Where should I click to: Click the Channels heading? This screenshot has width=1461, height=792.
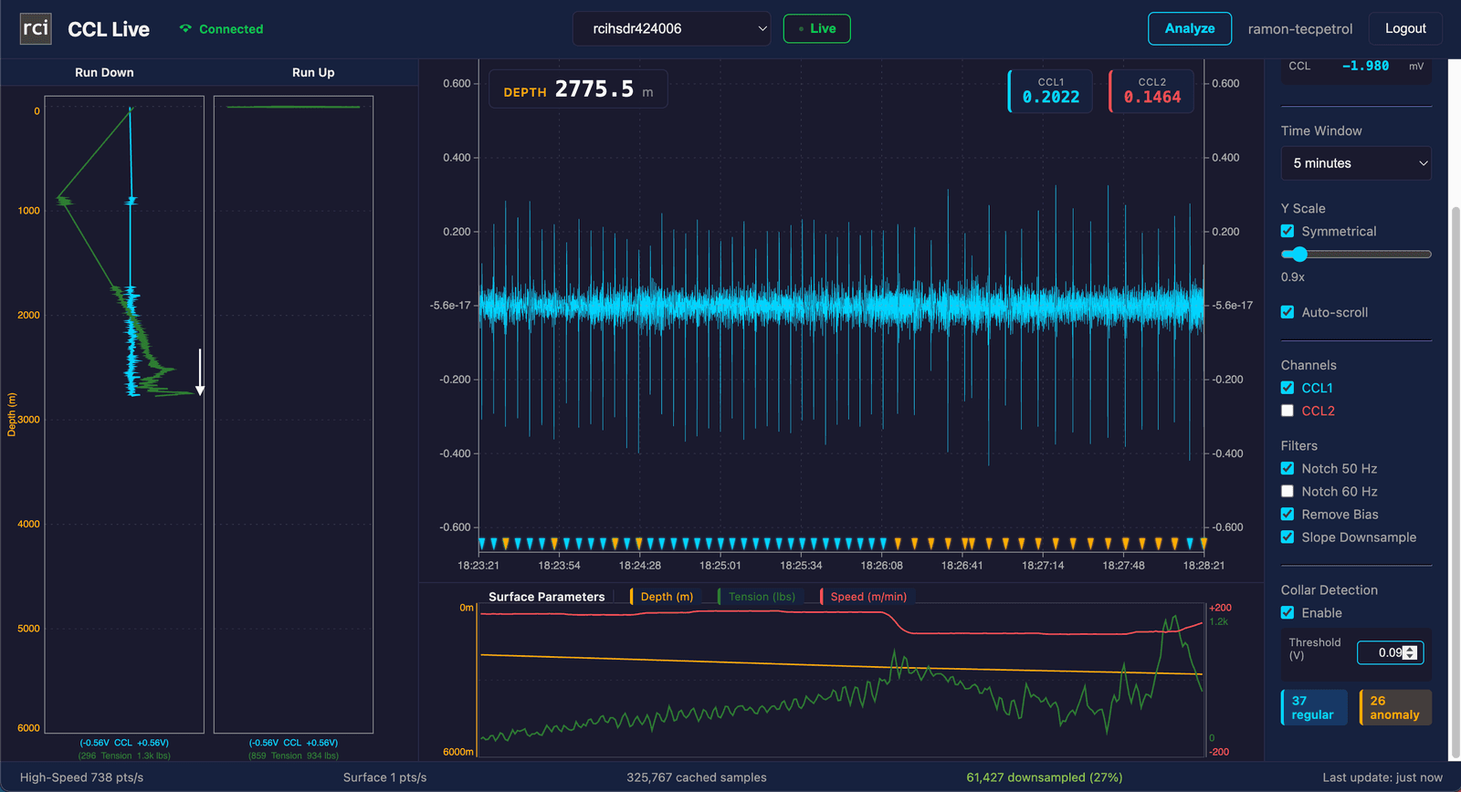1309,365
